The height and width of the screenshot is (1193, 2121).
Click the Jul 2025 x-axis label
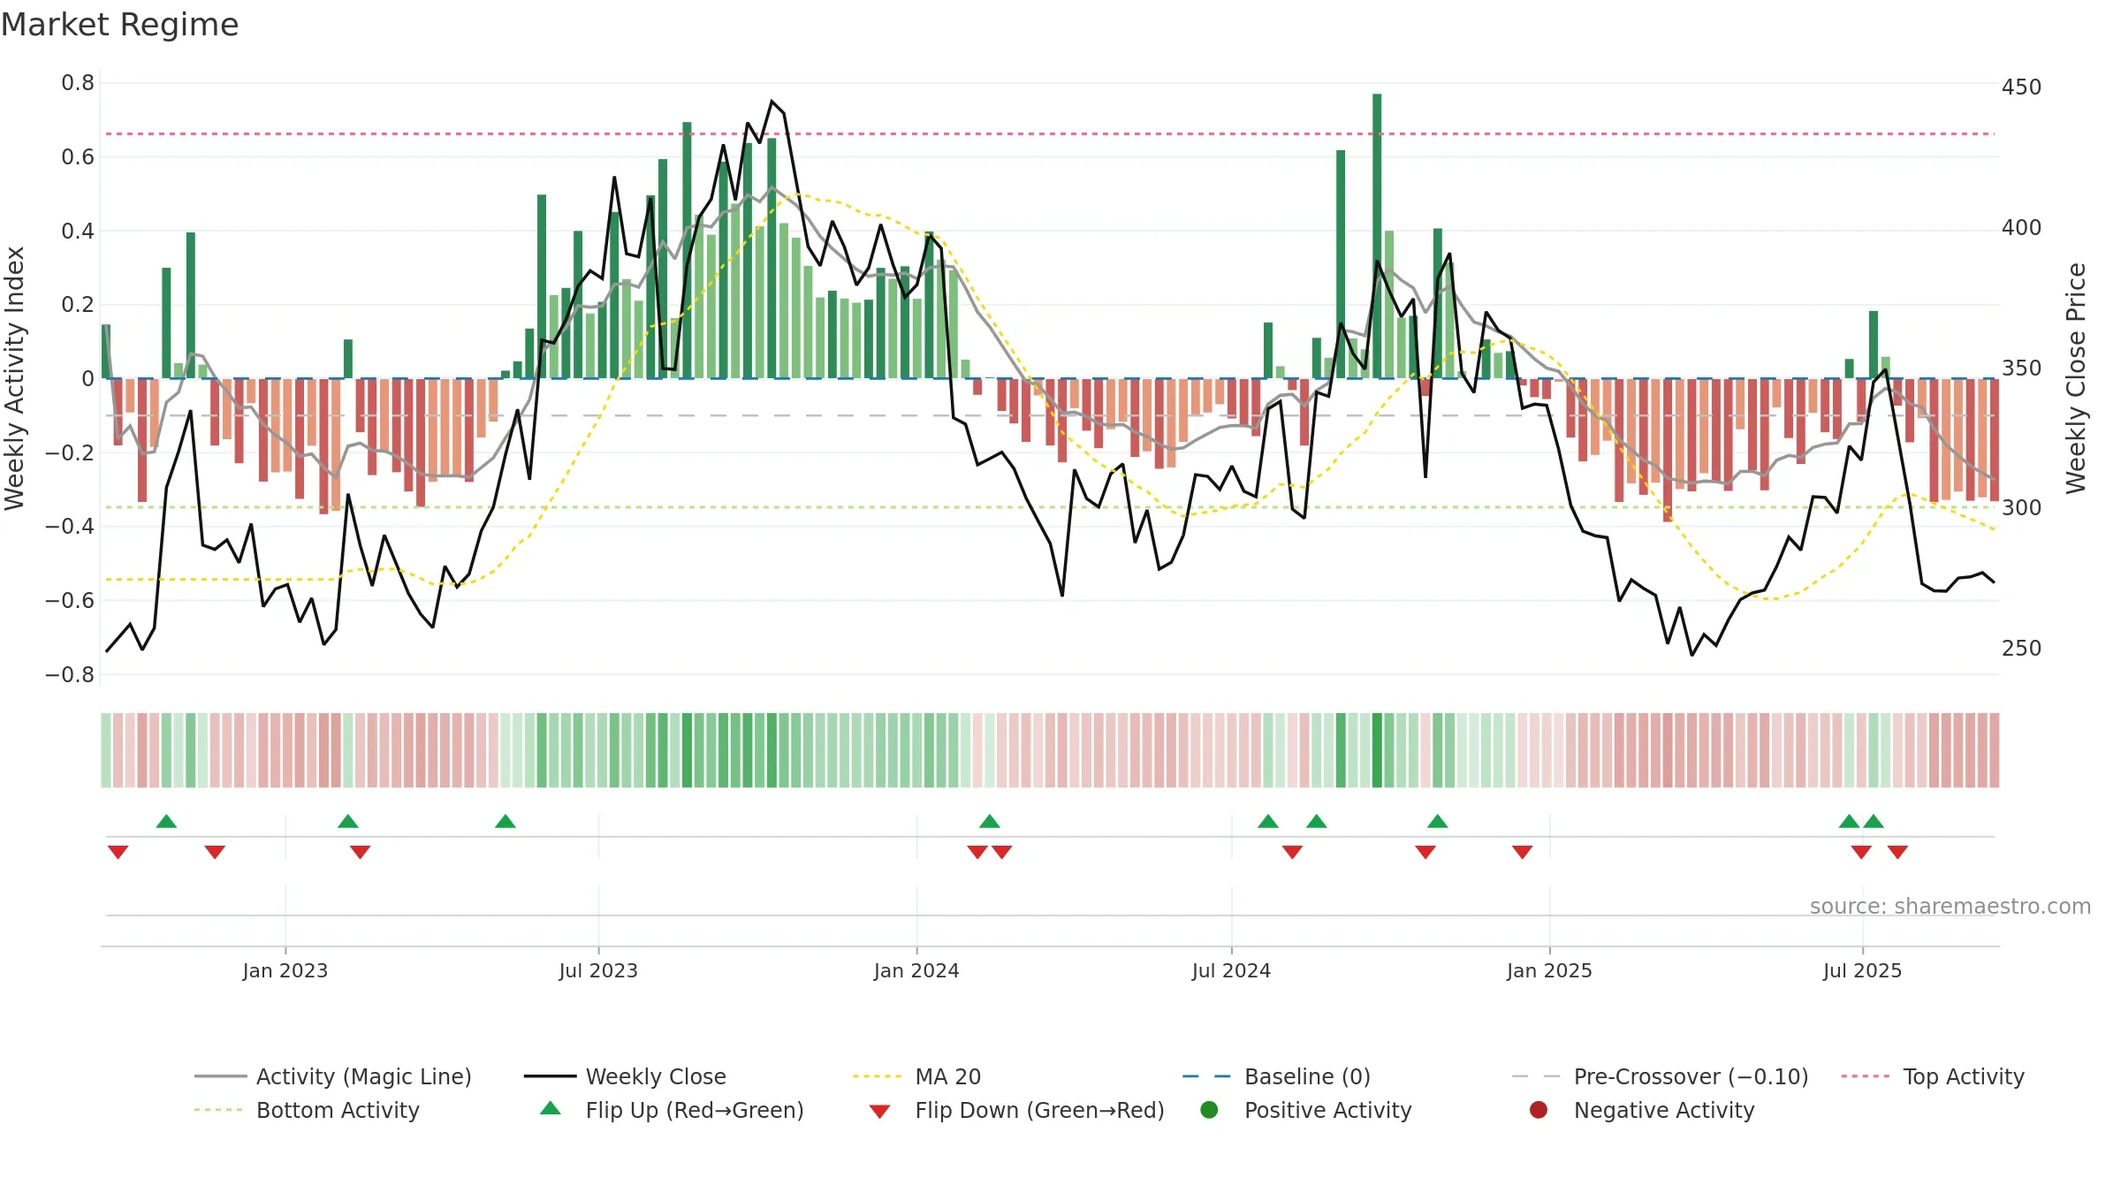click(x=1862, y=970)
